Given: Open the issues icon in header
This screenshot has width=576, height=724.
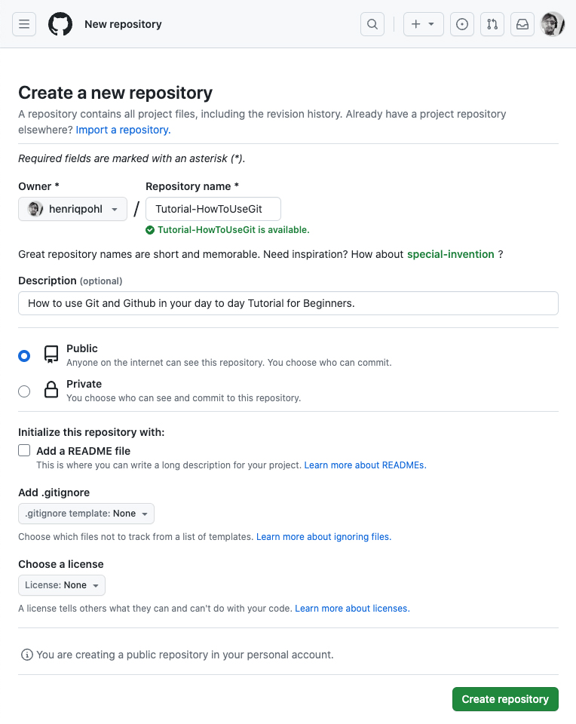Looking at the screenshot, I should pos(462,24).
